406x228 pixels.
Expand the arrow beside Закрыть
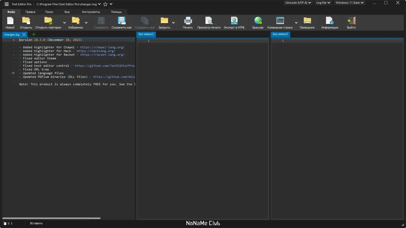pos(173,23)
